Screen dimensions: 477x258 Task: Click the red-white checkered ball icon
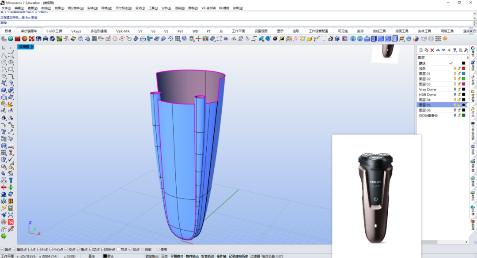point(32,39)
